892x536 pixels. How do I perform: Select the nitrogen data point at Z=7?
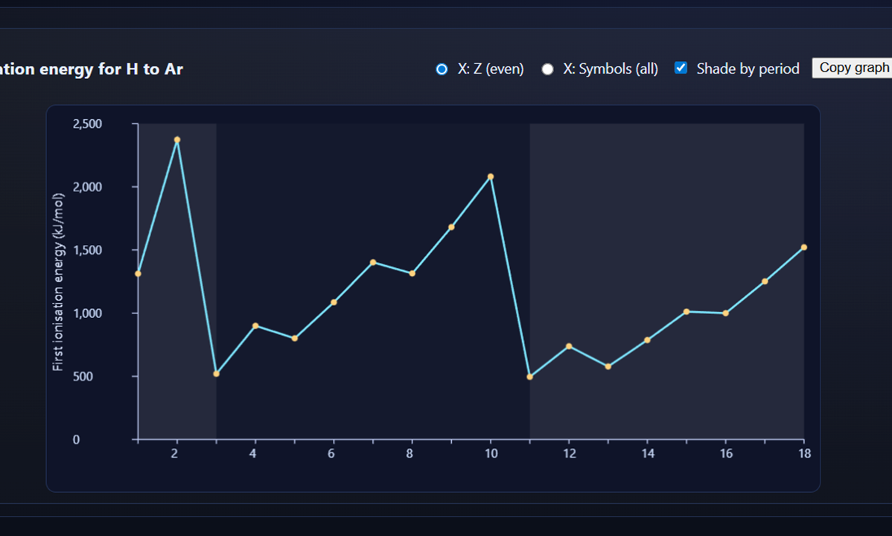[373, 262]
